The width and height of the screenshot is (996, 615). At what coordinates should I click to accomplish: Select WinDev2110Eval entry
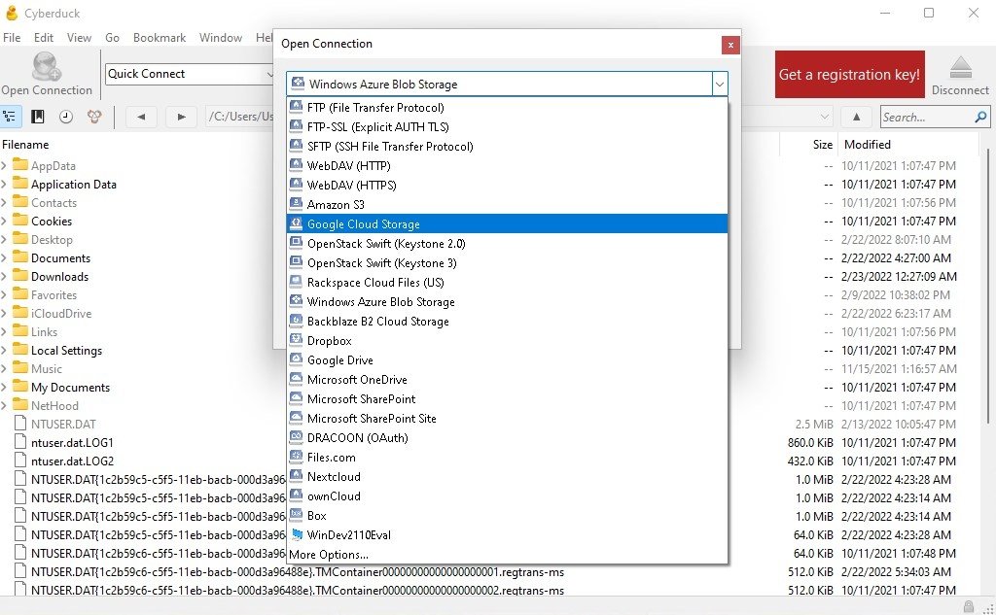pos(507,534)
